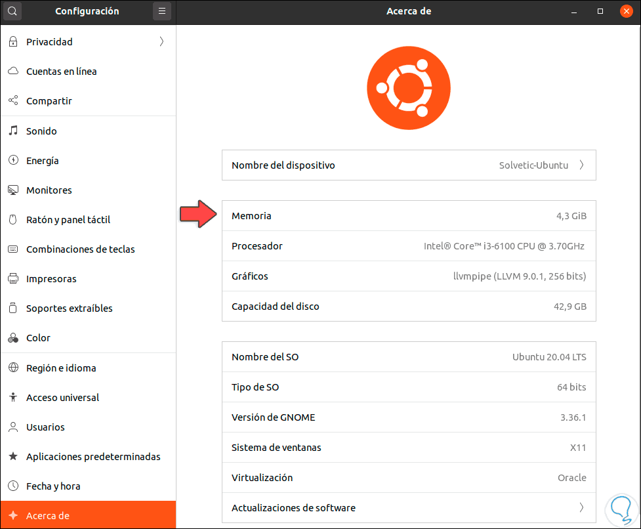Open Combinaciones de teclas
641x529 pixels.
[x=89, y=249]
